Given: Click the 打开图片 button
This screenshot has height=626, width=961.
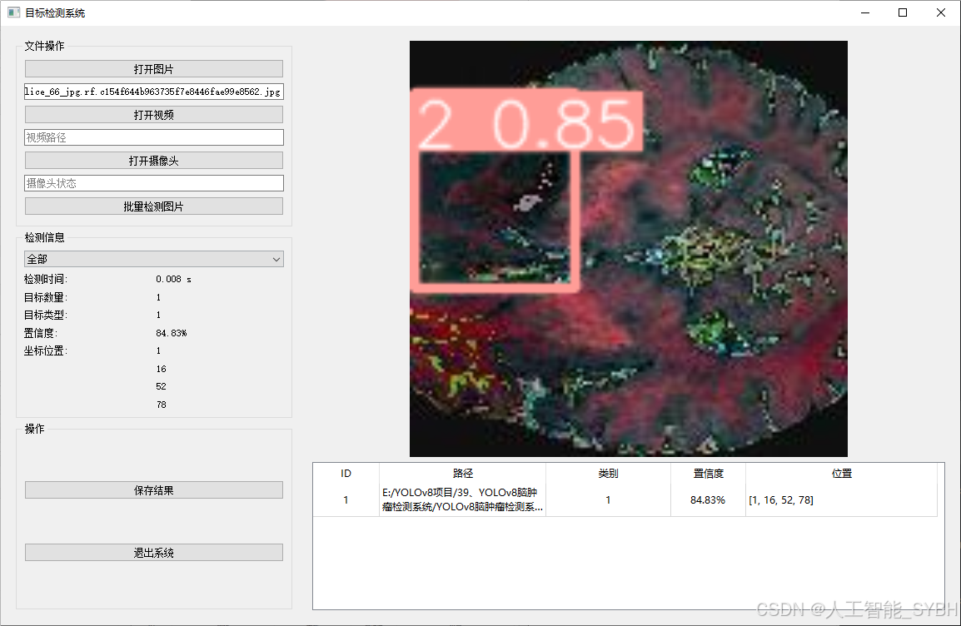Looking at the screenshot, I should (x=154, y=68).
